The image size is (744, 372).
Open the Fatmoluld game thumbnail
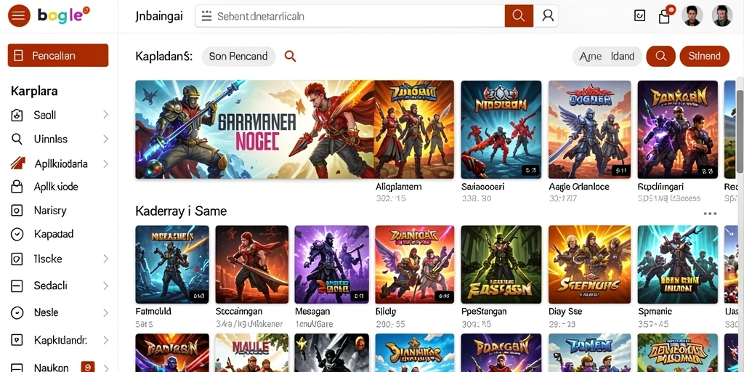click(x=171, y=264)
